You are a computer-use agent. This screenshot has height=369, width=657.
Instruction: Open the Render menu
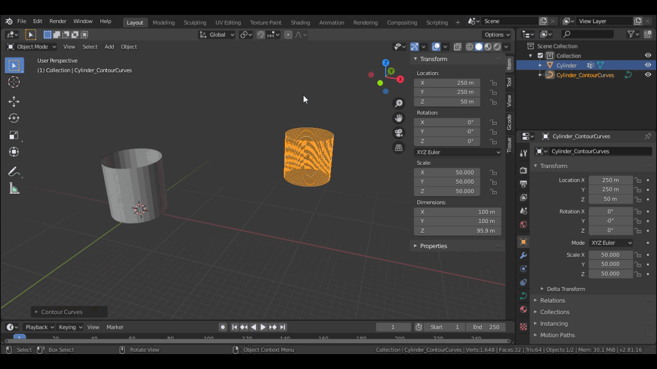58,21
